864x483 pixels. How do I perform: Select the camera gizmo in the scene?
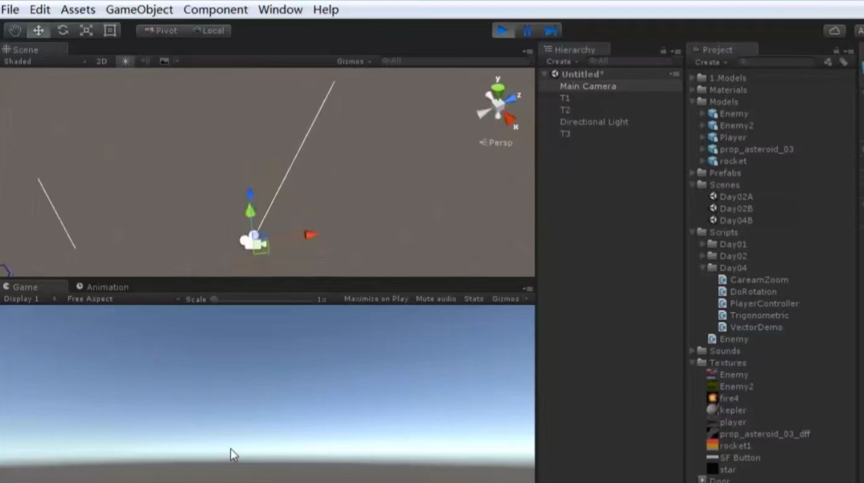252,241
